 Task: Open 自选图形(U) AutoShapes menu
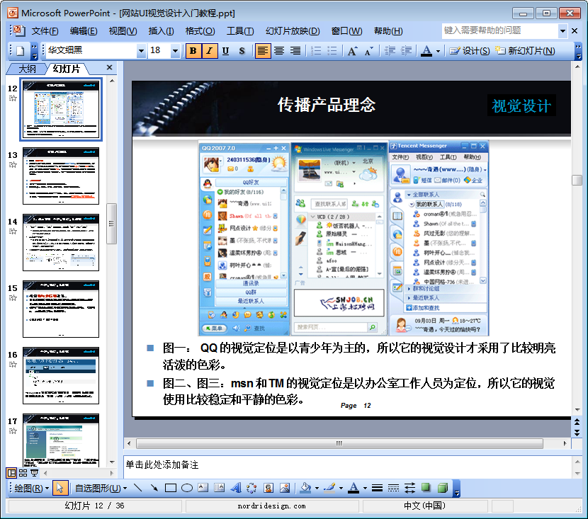(101, 489)
